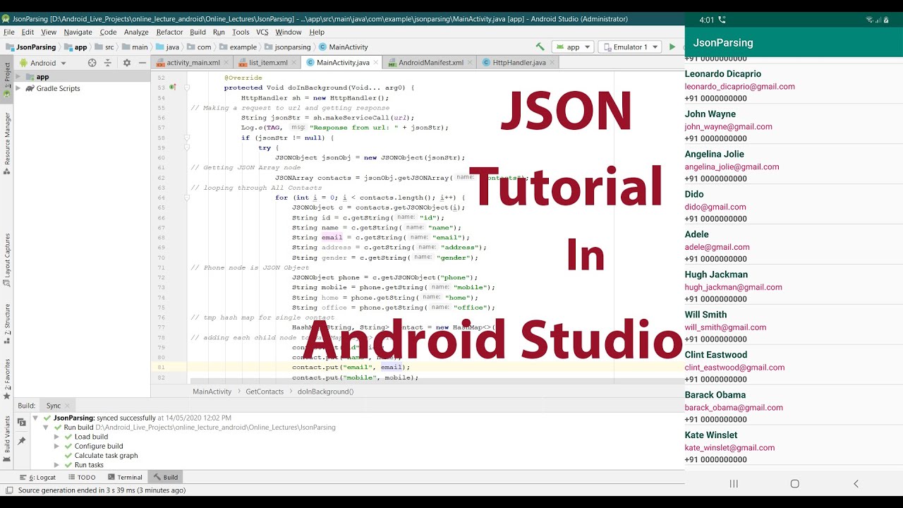Open the TODO tool window
This screenshot has width=903, height=508.
click(x=81, y=478)
